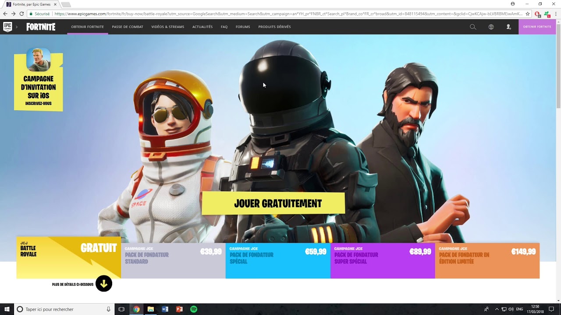The image size is (561, 315).
Task: Click the Jouer Gratuitement button
Action: [x=273, y=203]
